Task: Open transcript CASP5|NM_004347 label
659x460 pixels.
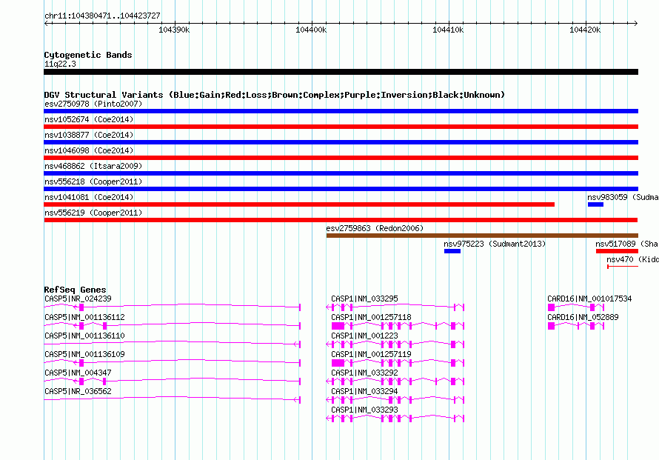Action: click(x=78, y=373)
